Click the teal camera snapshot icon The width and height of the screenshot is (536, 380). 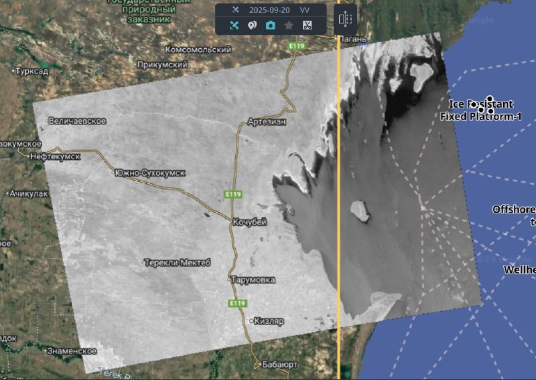pyautogui.click(x=271, y=25)
